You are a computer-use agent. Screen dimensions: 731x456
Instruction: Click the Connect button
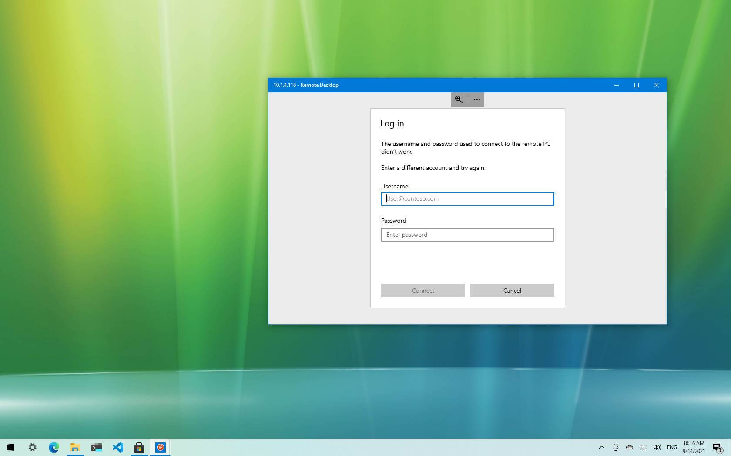tap(423, 291)
